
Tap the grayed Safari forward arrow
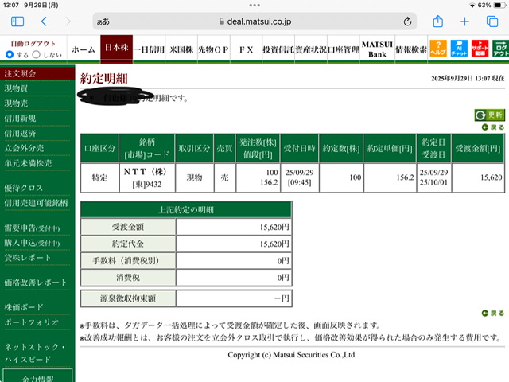(68, 21)
